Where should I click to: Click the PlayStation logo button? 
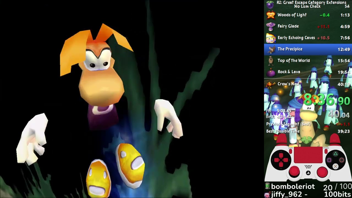308,173
